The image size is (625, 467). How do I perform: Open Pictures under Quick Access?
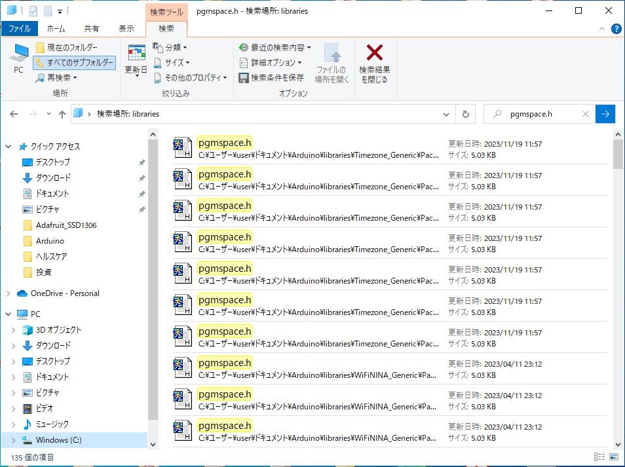point(47,209)
